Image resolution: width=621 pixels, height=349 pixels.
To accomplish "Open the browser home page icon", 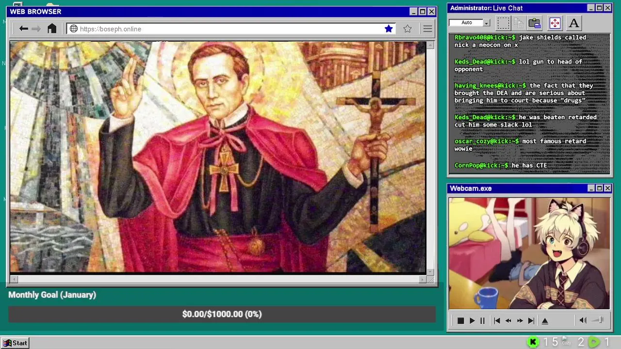I will 52,29.
